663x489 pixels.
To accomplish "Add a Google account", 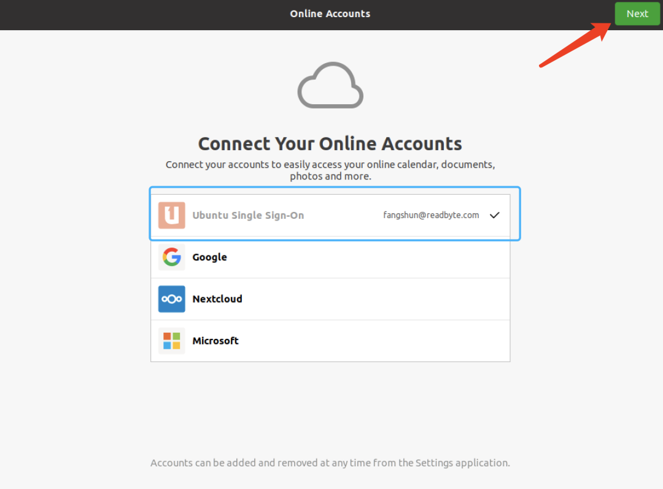I will click(330, 257).
